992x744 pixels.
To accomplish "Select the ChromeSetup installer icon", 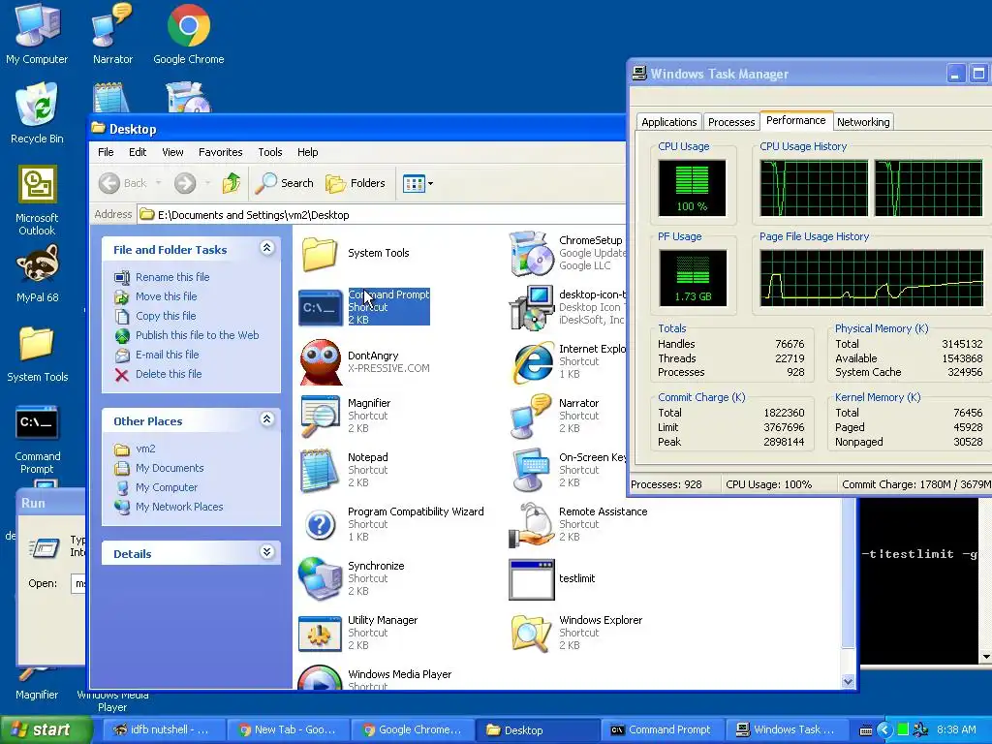I will (x=532, y=253).
